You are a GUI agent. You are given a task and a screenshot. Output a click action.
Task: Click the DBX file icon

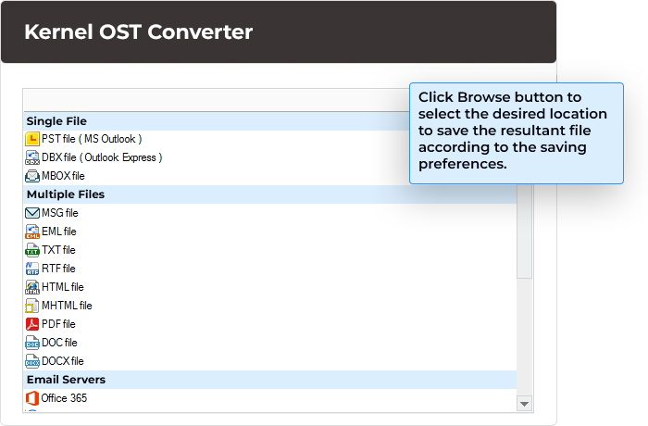tap(32, 157)
